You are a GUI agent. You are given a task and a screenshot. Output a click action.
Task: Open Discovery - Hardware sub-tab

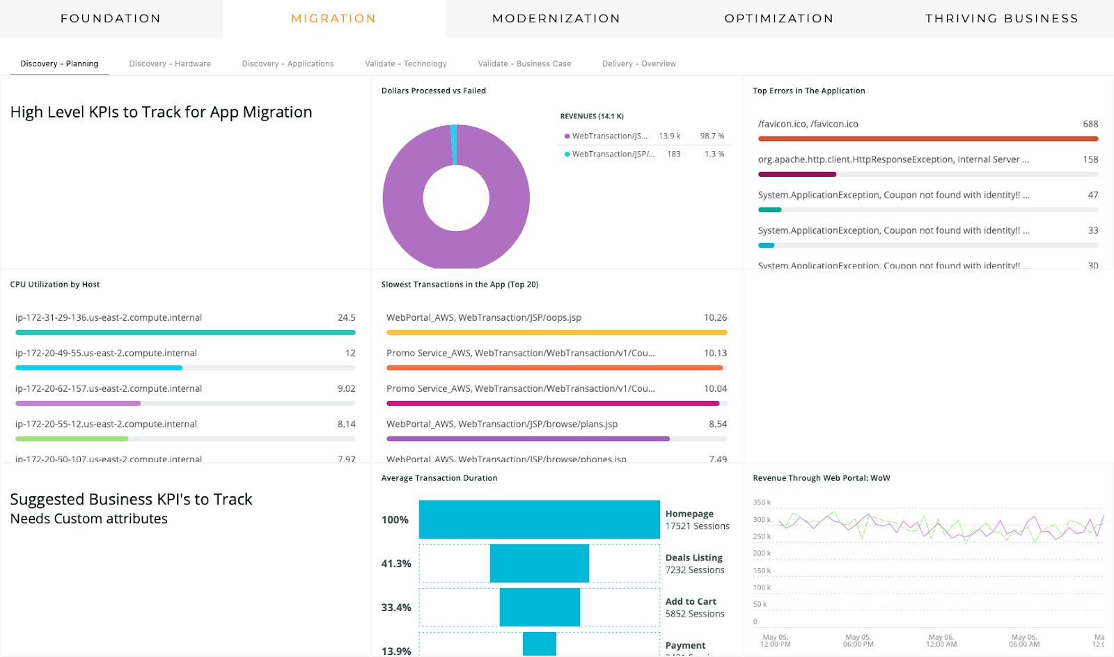tap(170, 63)
